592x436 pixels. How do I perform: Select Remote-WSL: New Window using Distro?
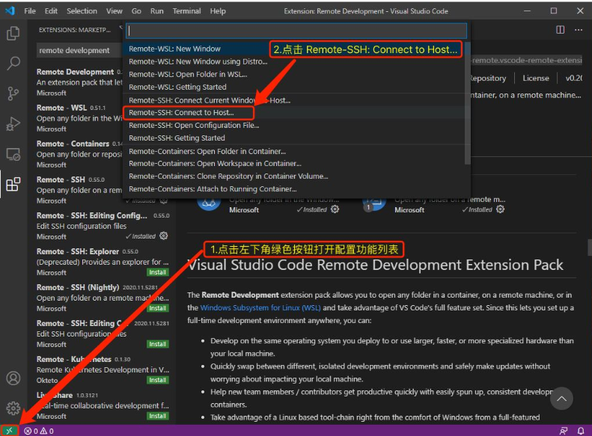tap(294, 61)
